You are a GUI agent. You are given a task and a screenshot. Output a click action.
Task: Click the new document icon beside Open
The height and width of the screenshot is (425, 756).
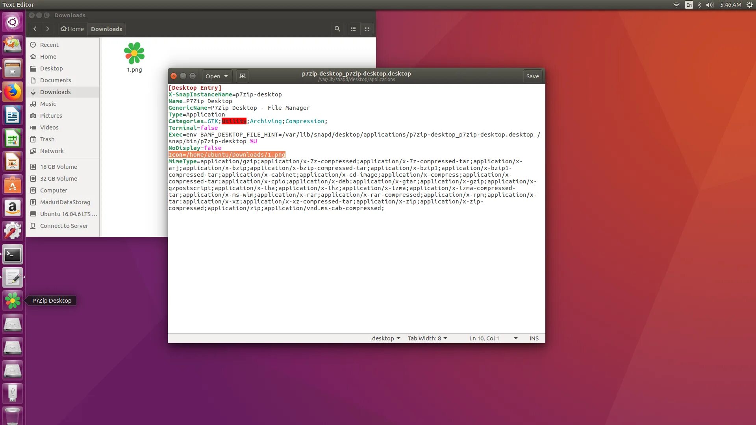click(243, 76)
